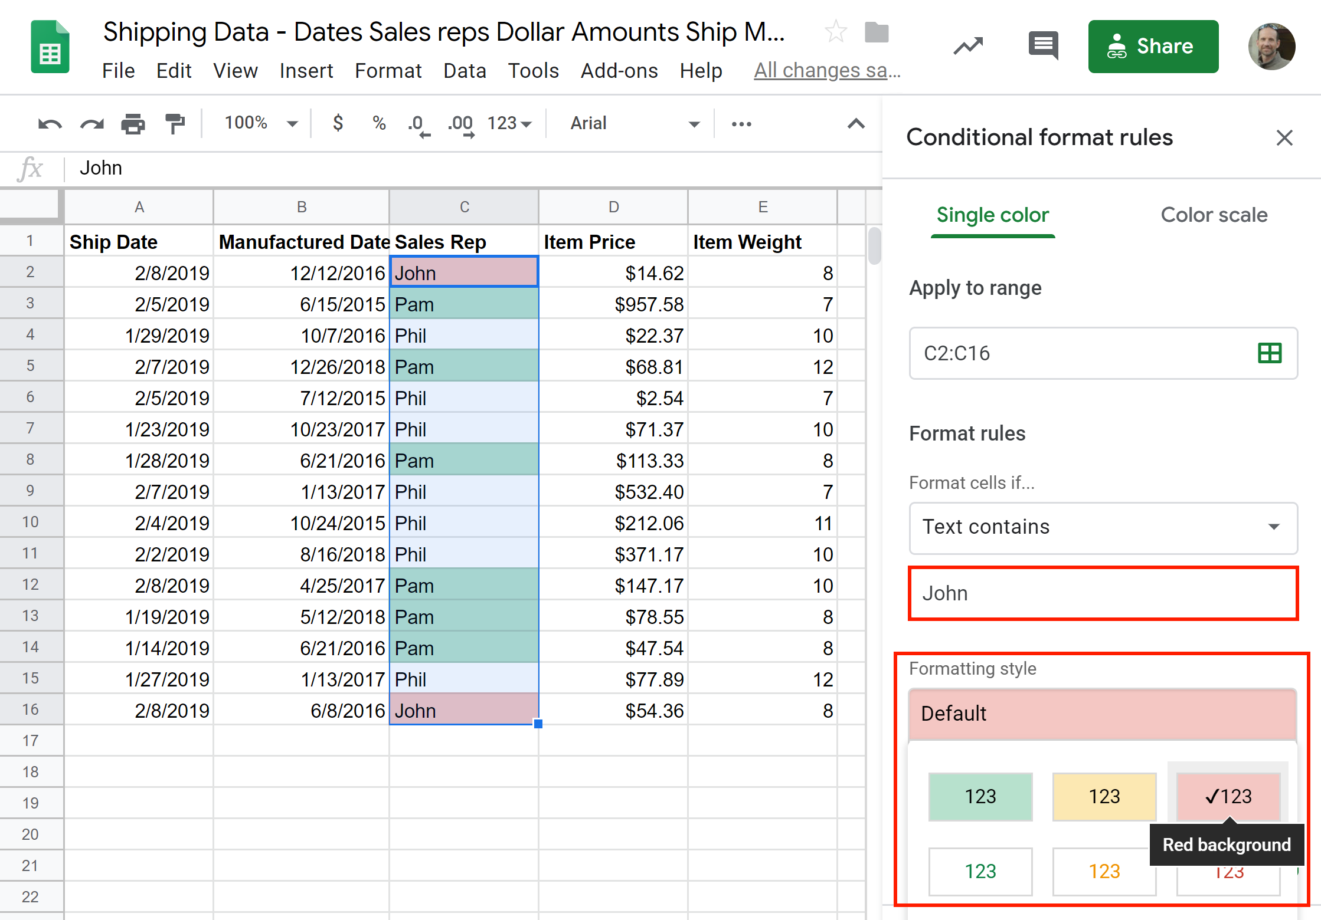1321x920 pixels.
Task: Collapse the menus with the up chevron
Action: [x=856, y=124]
